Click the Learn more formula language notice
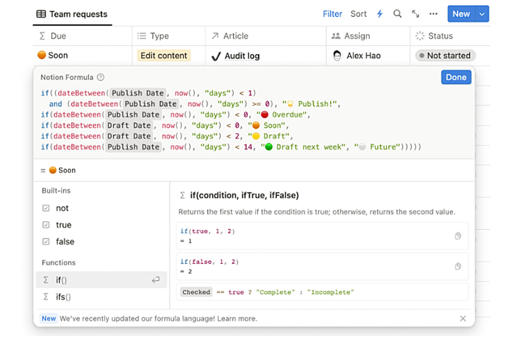This screenshot has height=342, width=524. [x=237, y=318]
